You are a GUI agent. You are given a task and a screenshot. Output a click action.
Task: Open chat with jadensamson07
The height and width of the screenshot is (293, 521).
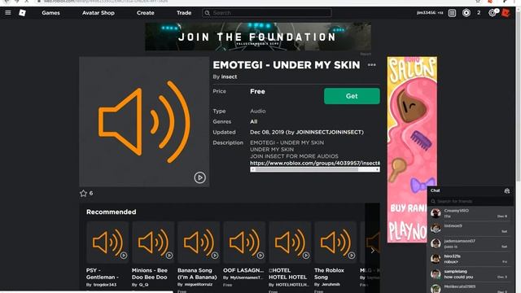click(x=471, y=243)
